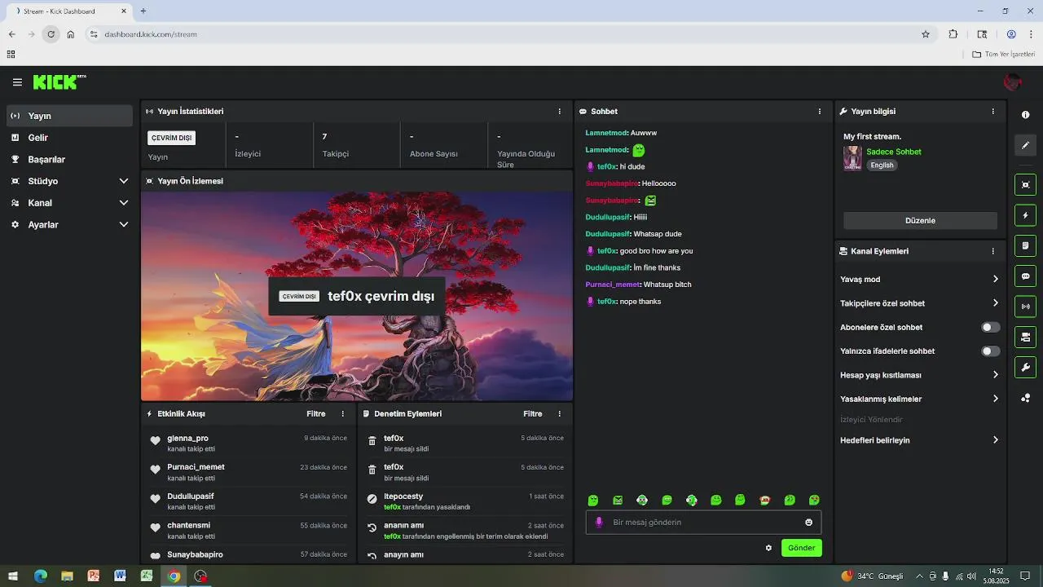The image size is (1043, 587).
Task: Open the user profile avatar menu
Action: tap(1013, 82)
